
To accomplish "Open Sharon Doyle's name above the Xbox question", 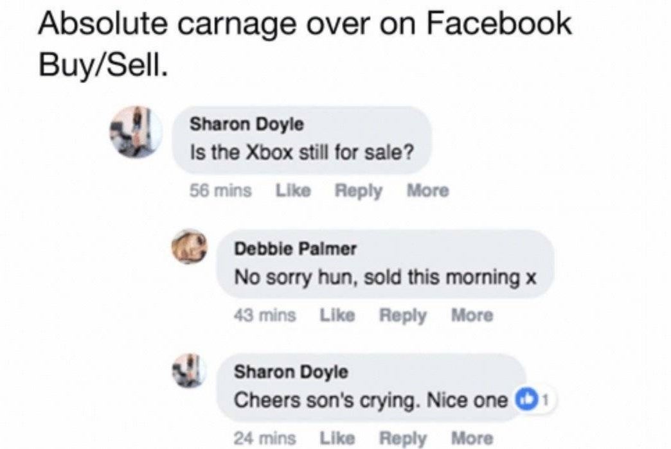I will 247,124.
